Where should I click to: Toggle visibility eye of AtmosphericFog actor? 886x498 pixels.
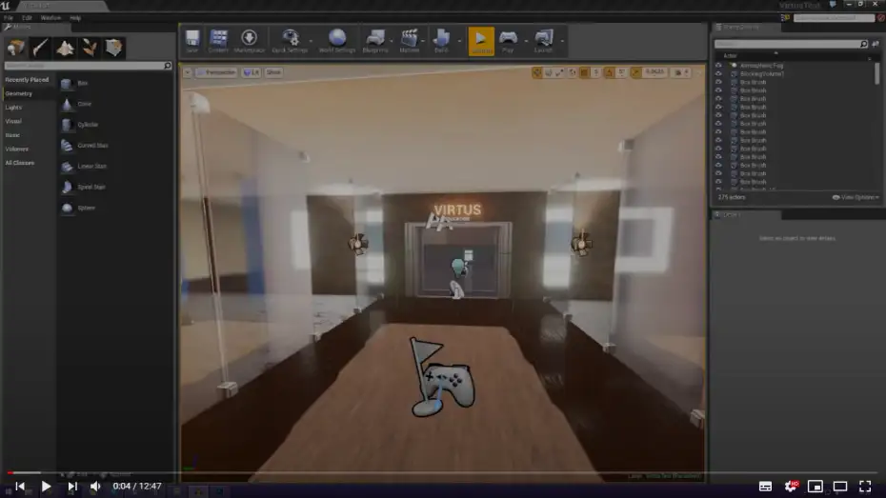point(718,66)
